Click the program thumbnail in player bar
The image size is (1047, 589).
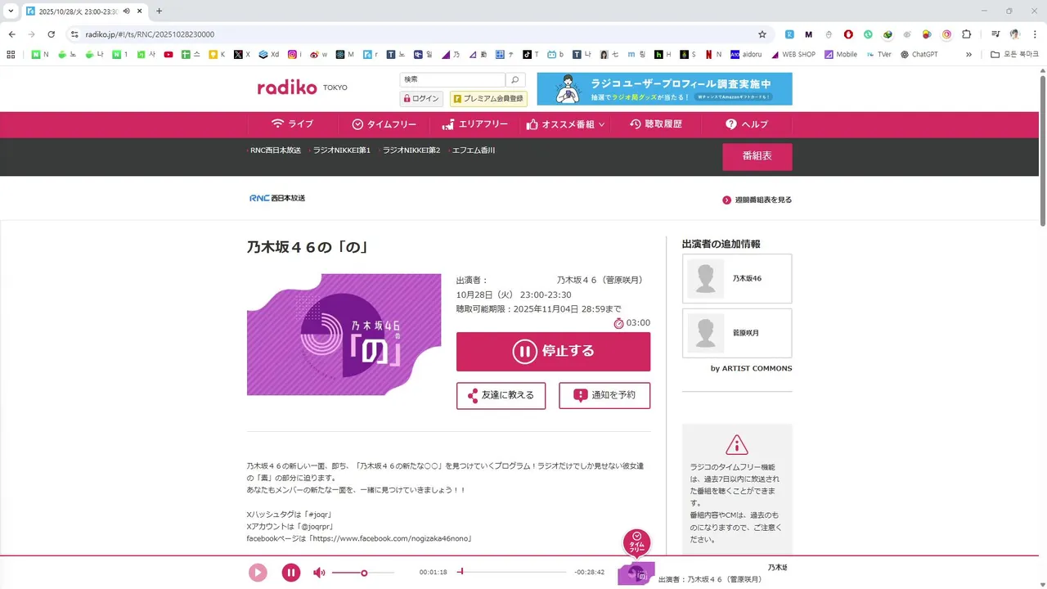pos(636,574)
